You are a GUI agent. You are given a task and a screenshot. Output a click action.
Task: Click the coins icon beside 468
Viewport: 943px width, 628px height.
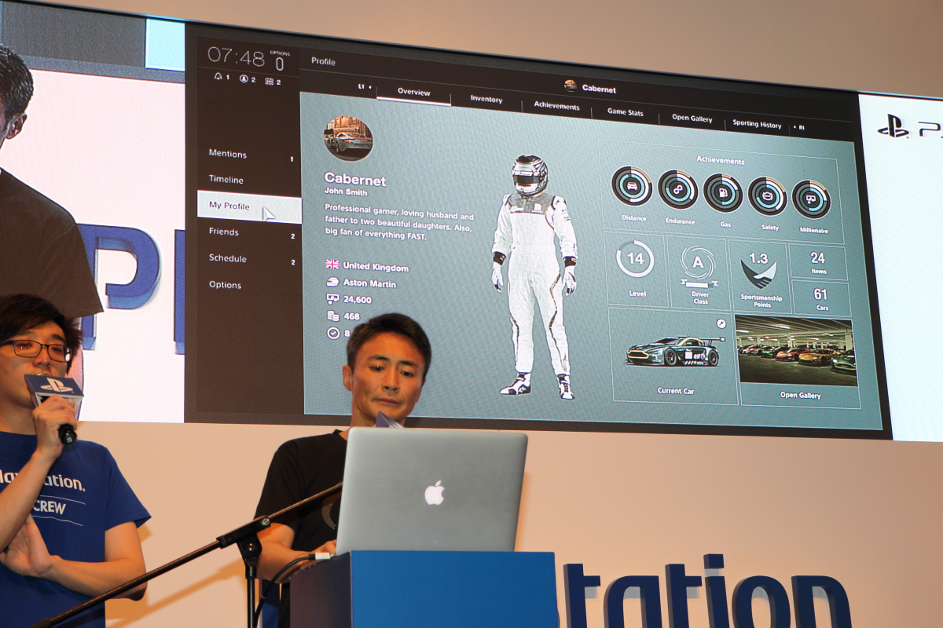332,316
